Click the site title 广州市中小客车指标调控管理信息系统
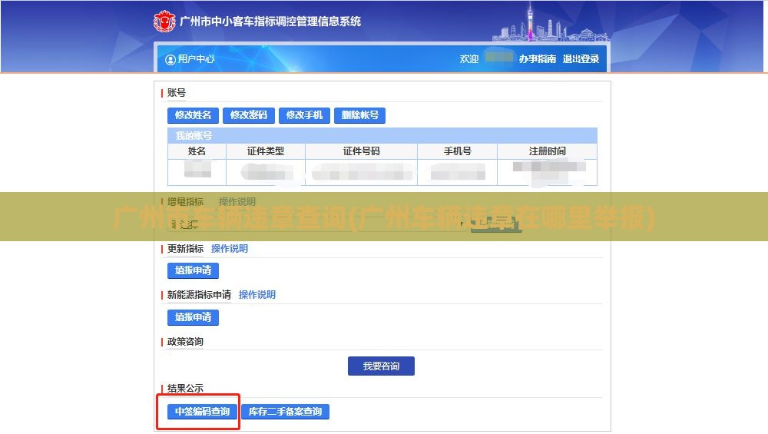The height and width of the screenshot is (434, 768). [270, 21]
